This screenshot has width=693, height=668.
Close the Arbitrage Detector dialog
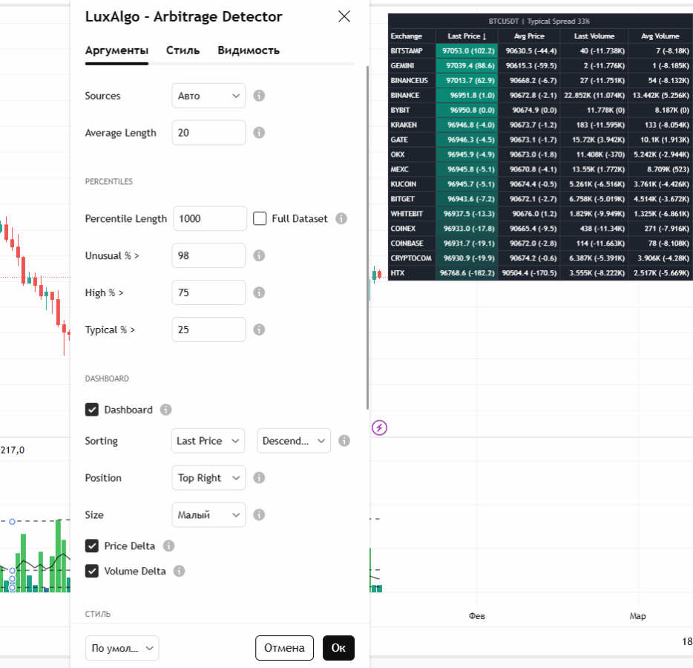tap(344, 16)
